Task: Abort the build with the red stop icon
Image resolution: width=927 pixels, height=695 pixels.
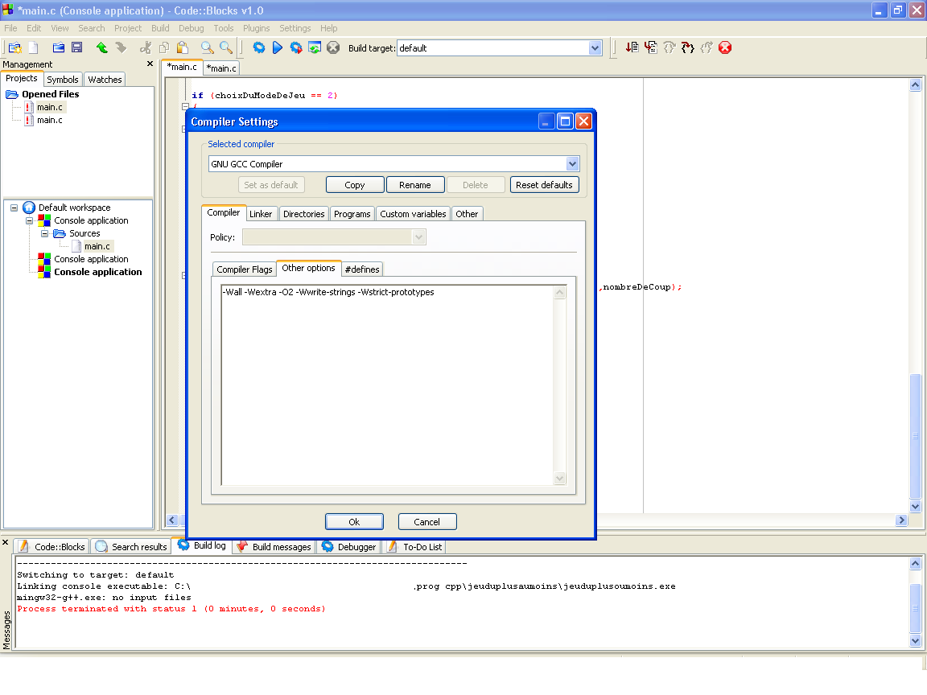Action: pos(333,47)
